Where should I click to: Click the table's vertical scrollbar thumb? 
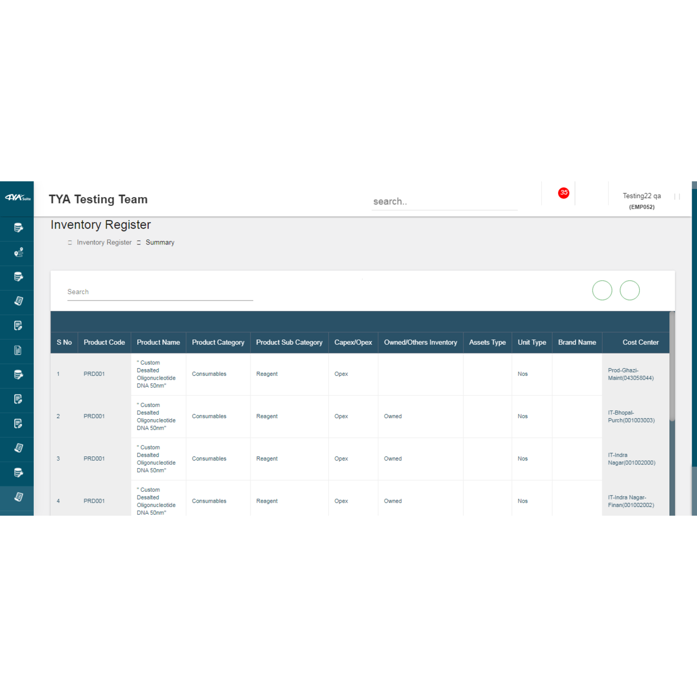pos(672,366)
